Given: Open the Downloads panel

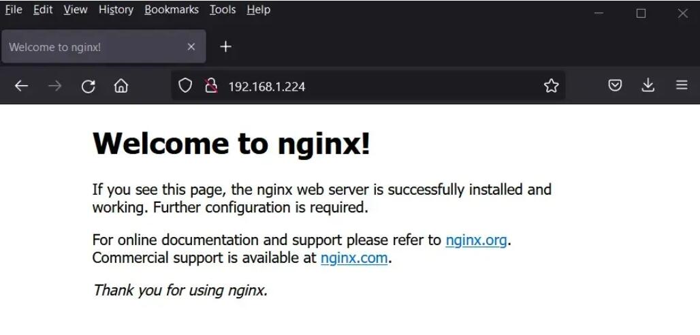Looking at the screenshot, I should coord(648,86).
